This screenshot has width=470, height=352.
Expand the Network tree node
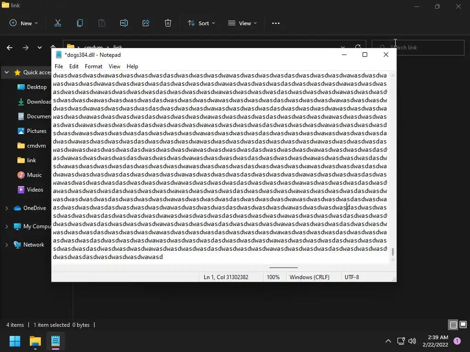point(6,245)
